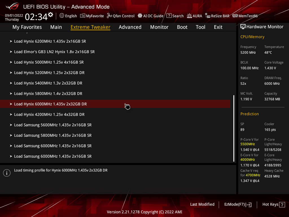289x217 pixels.
Task: Click Hardware Monitor display icon
Action: click(x=243, y=27)
